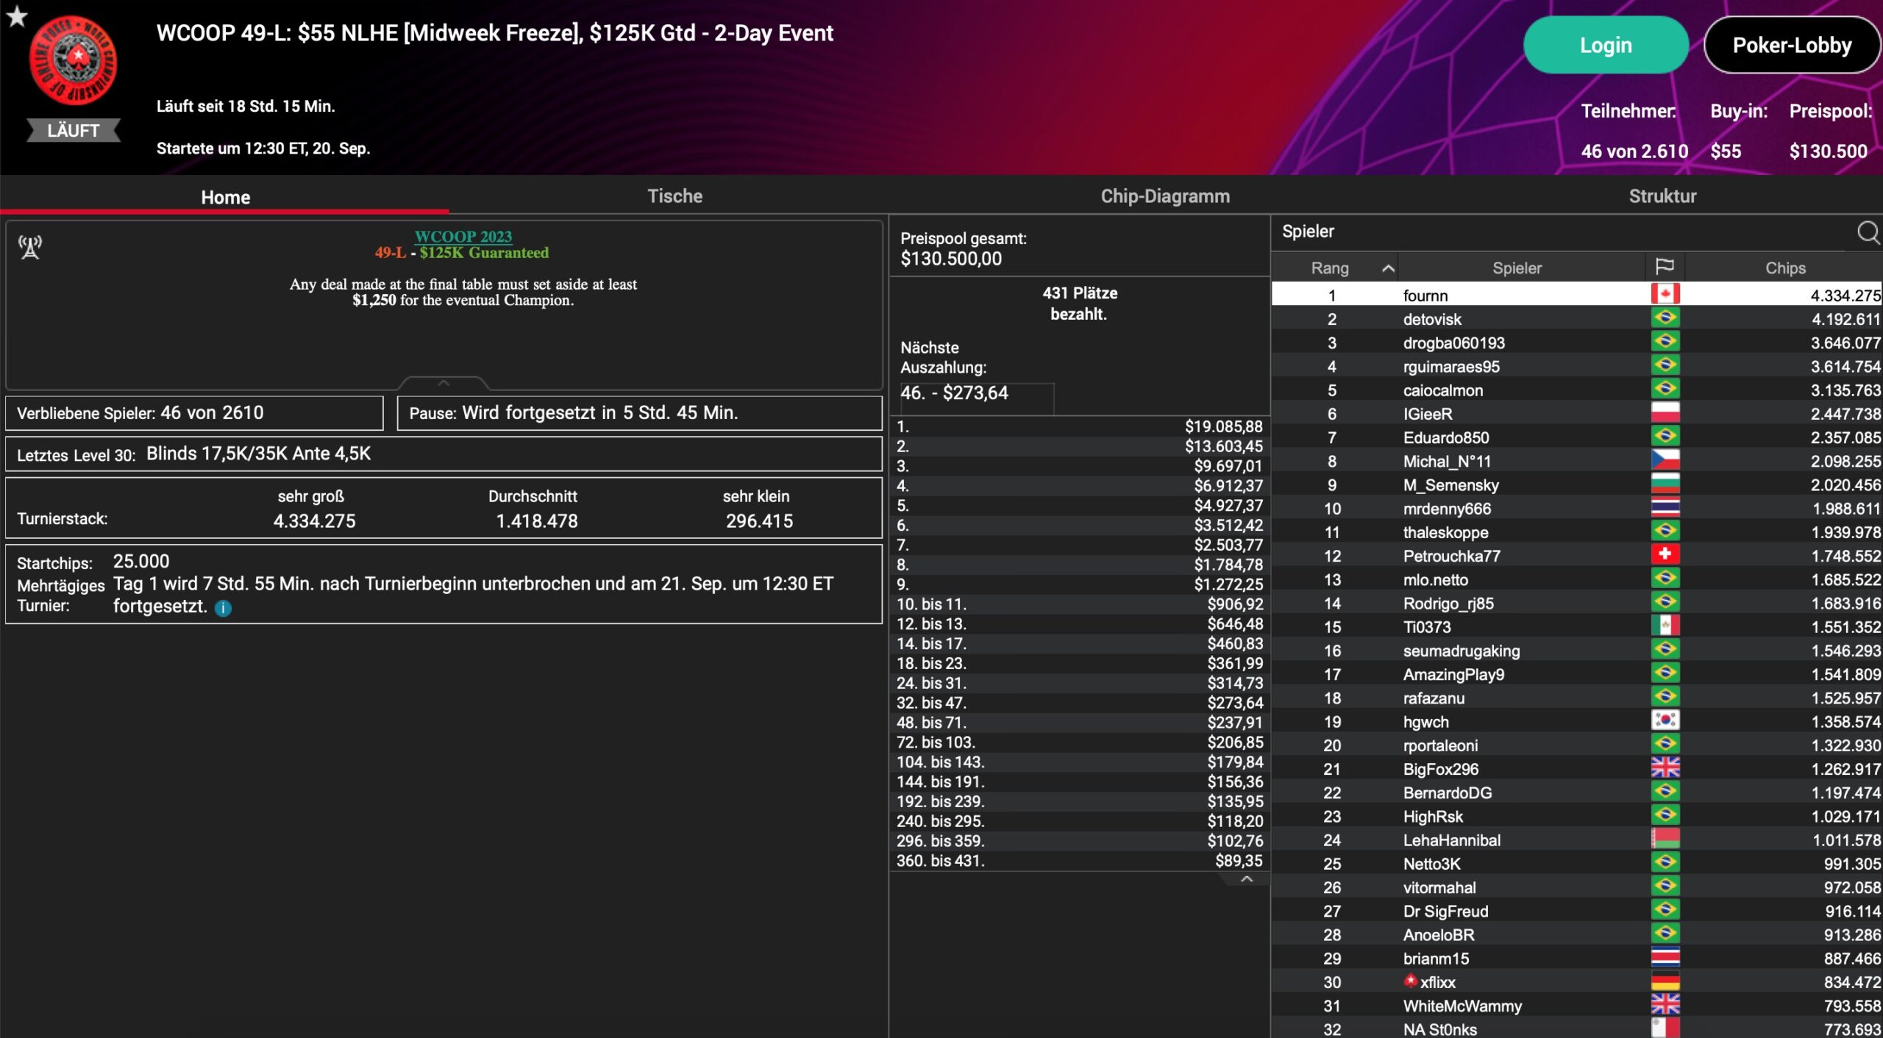Select player detovisk in the list
Image resolution: width=1883 pixels, height=1038 pixels.
tap(1431, 319)
